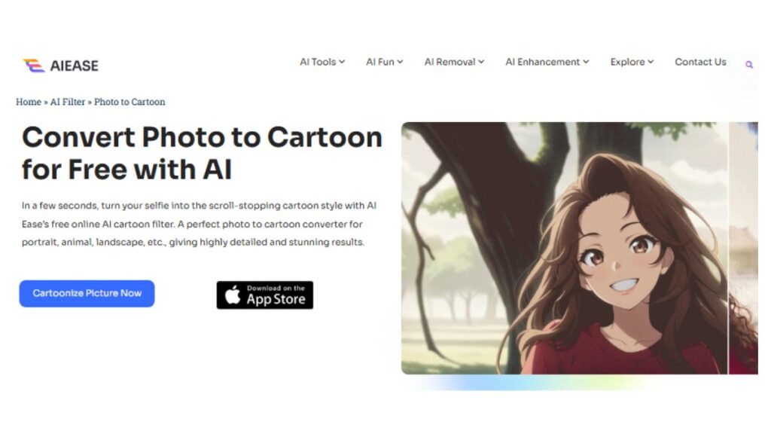771x434 pixels.
Task: Go to Home breadcrumb link
Action: click(x=29, y=102)
